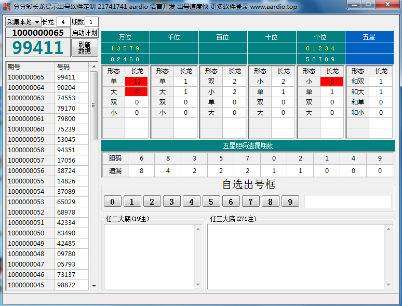
Task: Click the 号码 column header in history list
Action: [72, 67]
